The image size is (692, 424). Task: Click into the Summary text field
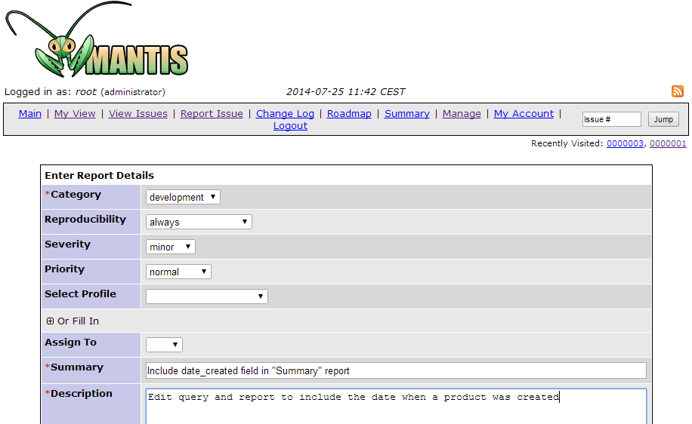coord(396,370)
